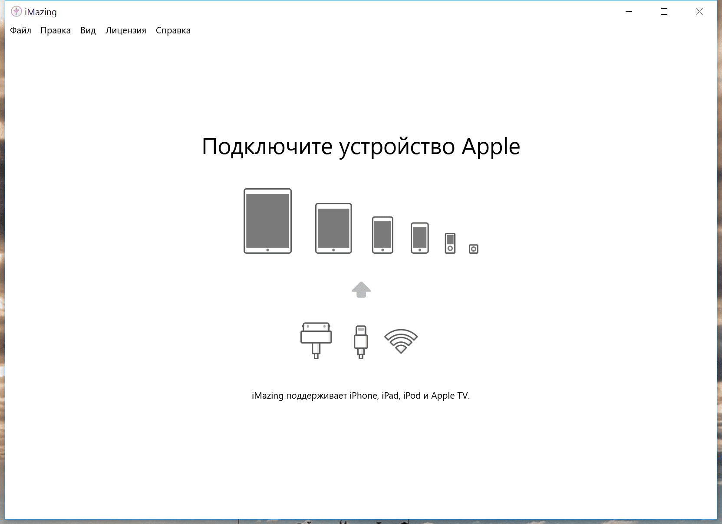Click the medium iPad device icon
Viewport: 722px width, 524px height.
333,228
